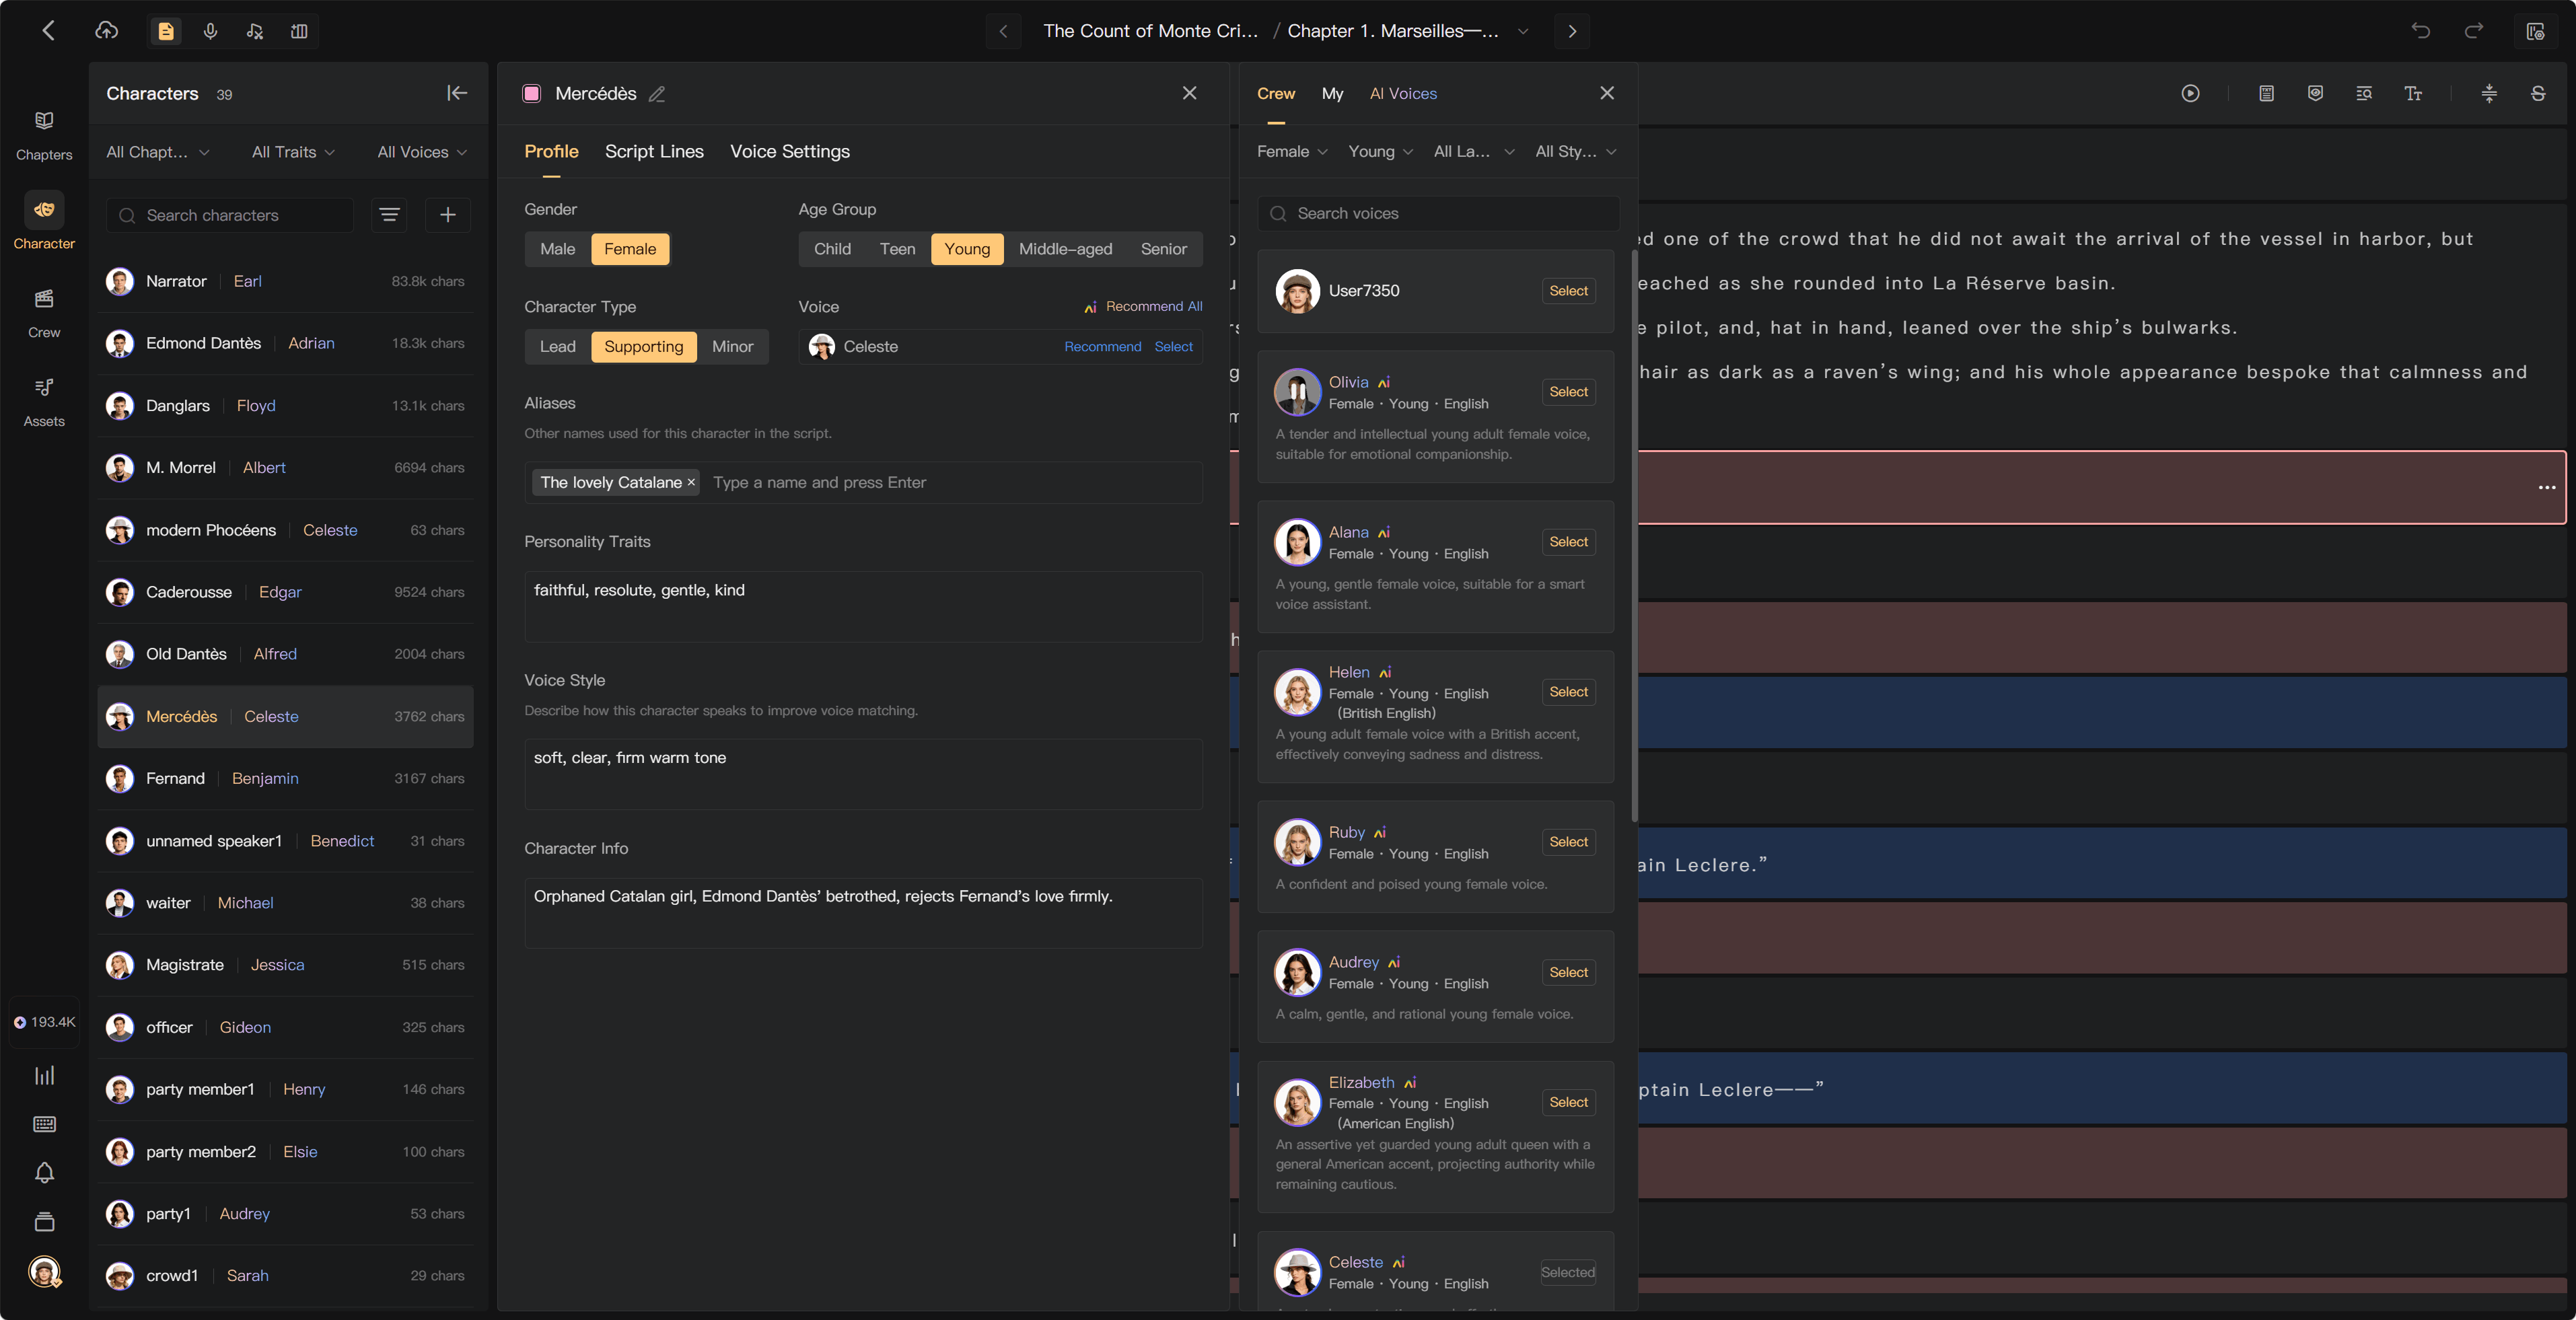Open the notifications bell
Image resolution: width=2576 pixels, height=1320 pixels.
(44, 1172)
